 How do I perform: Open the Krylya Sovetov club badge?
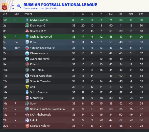tap(27, 20)
